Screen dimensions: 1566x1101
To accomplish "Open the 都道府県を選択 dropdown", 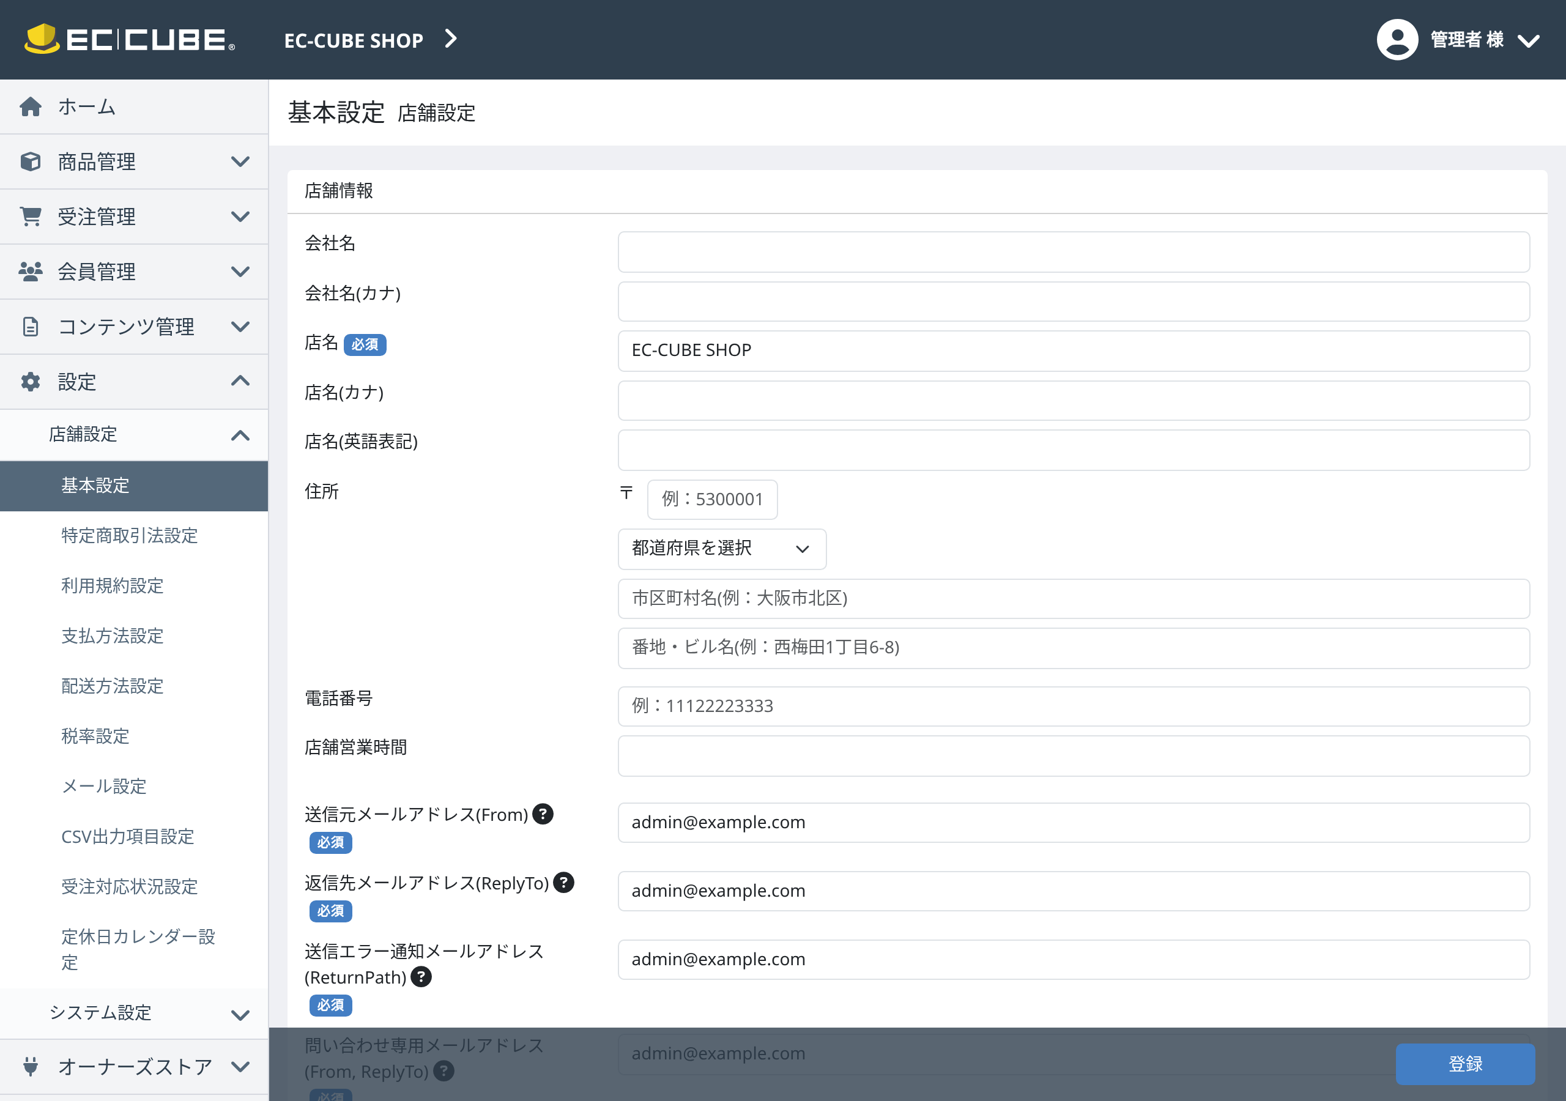I will (722, 549).
